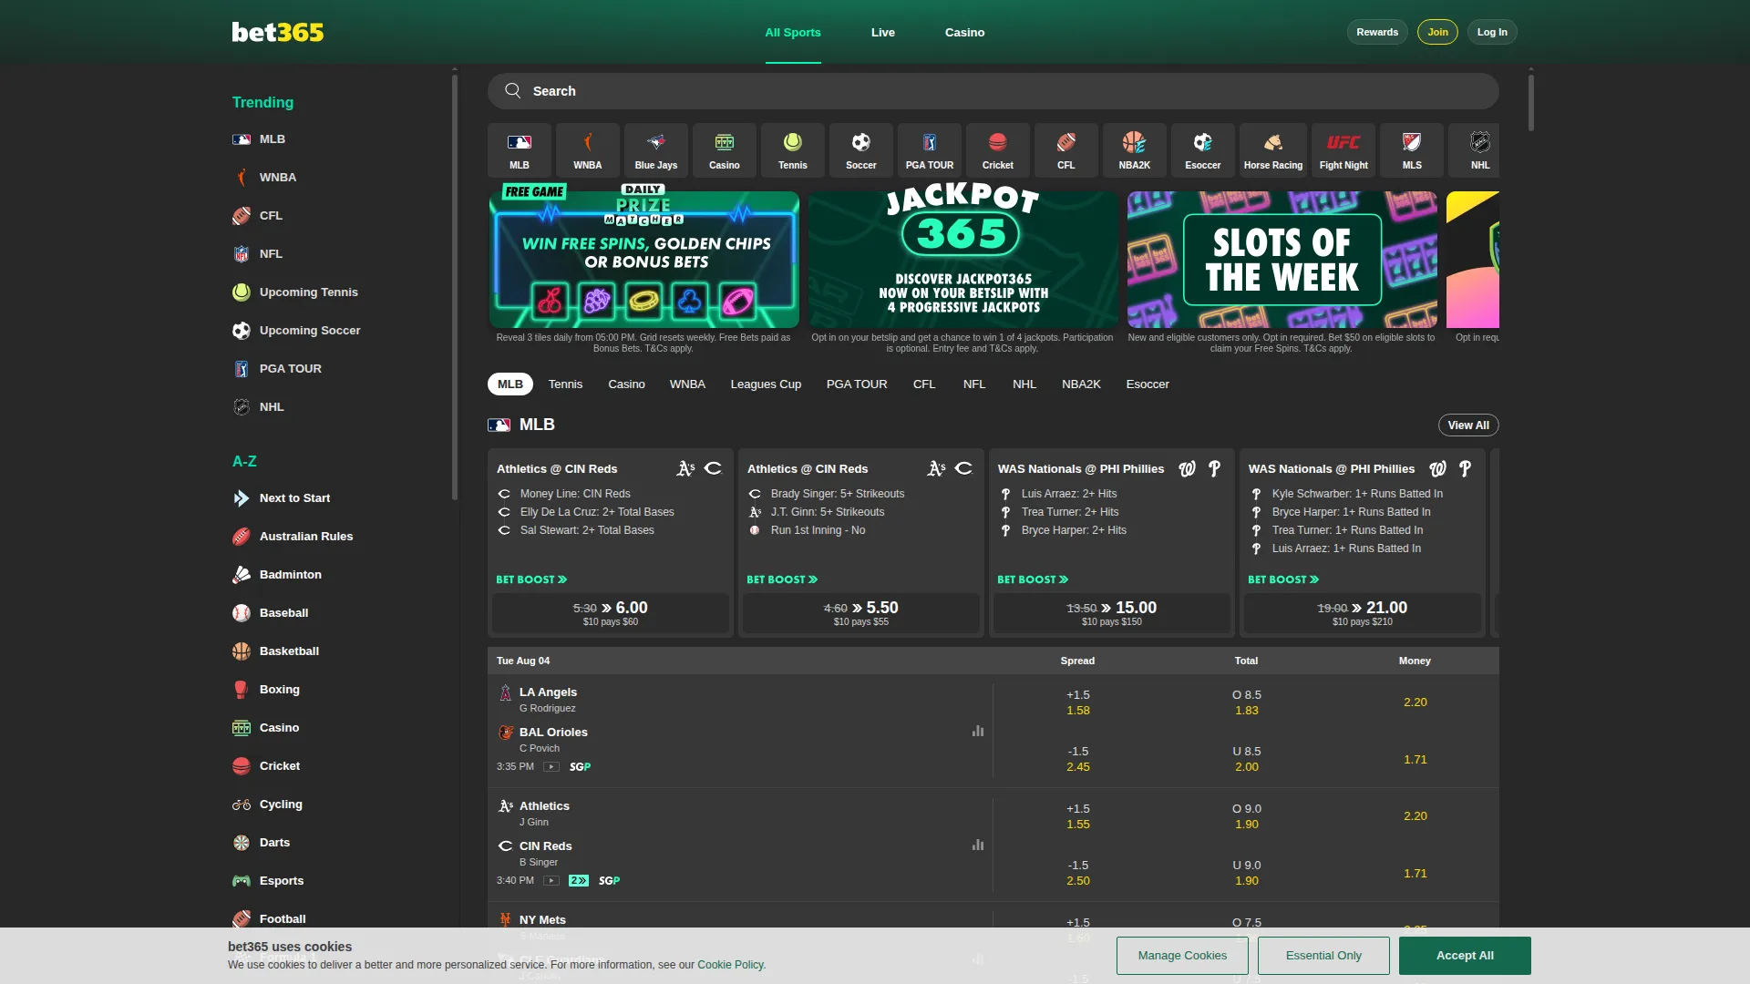Open Manage Cookies settings
1750x984 pixels.
pyautogui.click(x=1182, y=956)
